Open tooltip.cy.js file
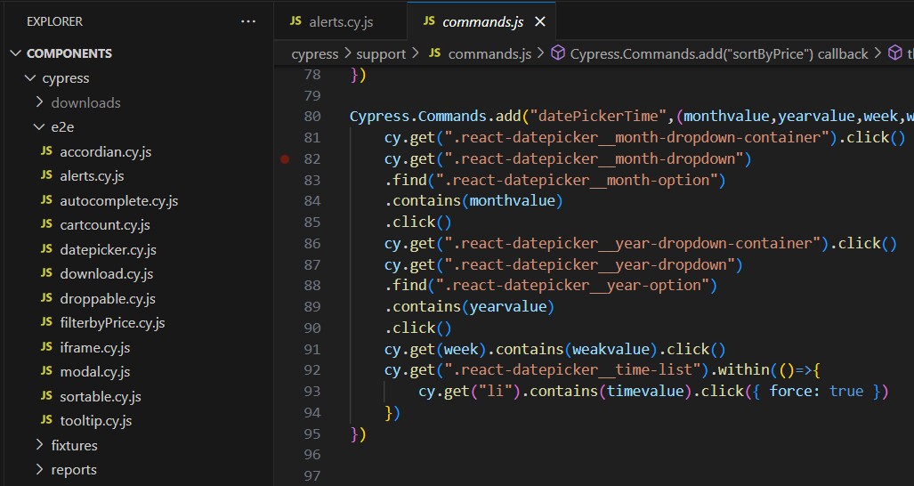 tap(95, 421)
